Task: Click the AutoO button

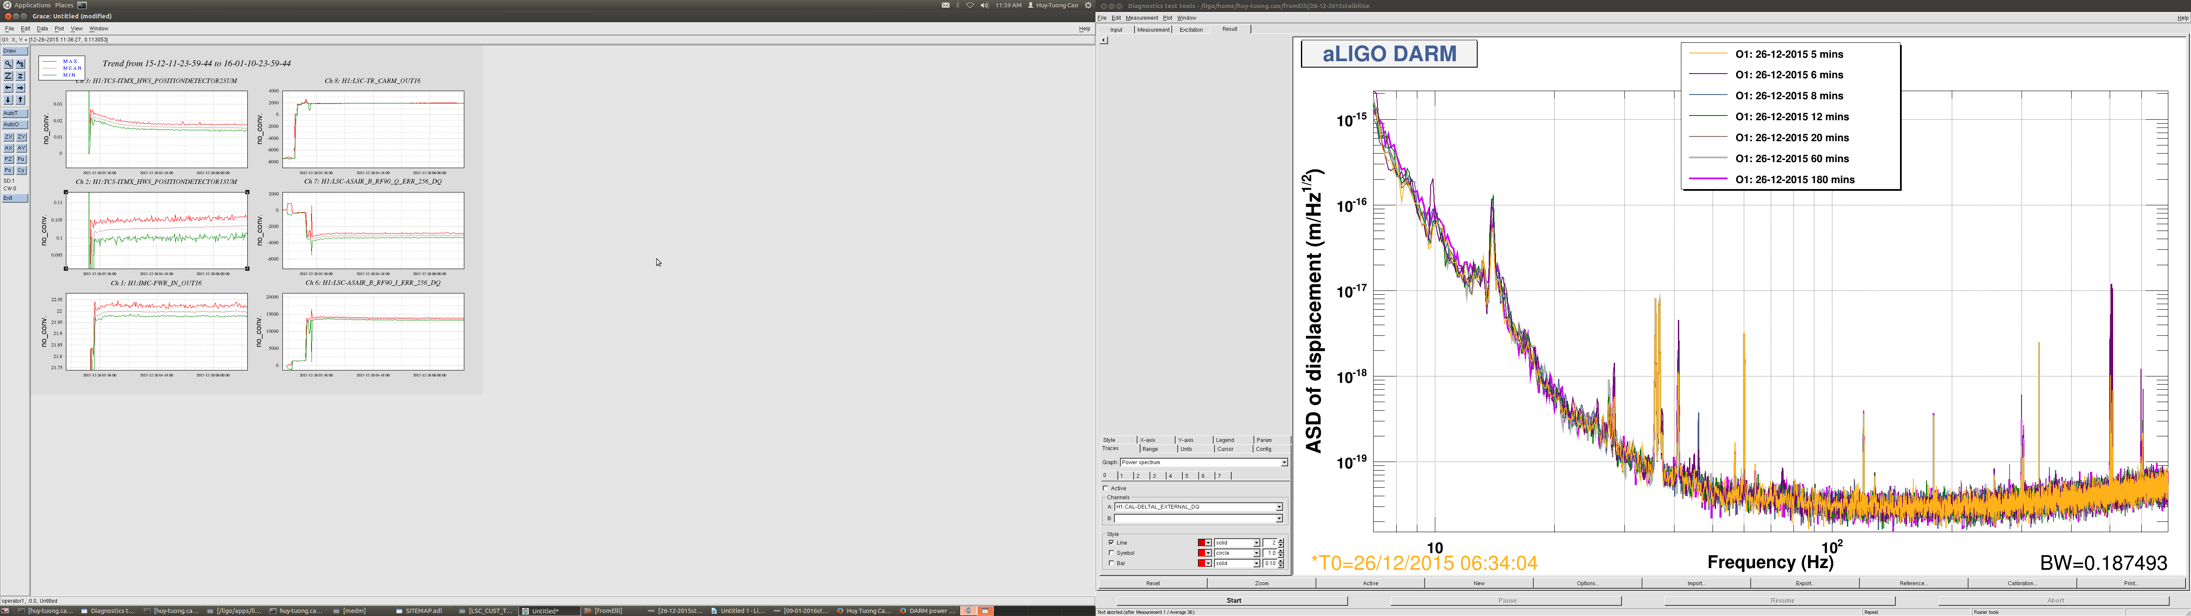Action: coord(15,124)
